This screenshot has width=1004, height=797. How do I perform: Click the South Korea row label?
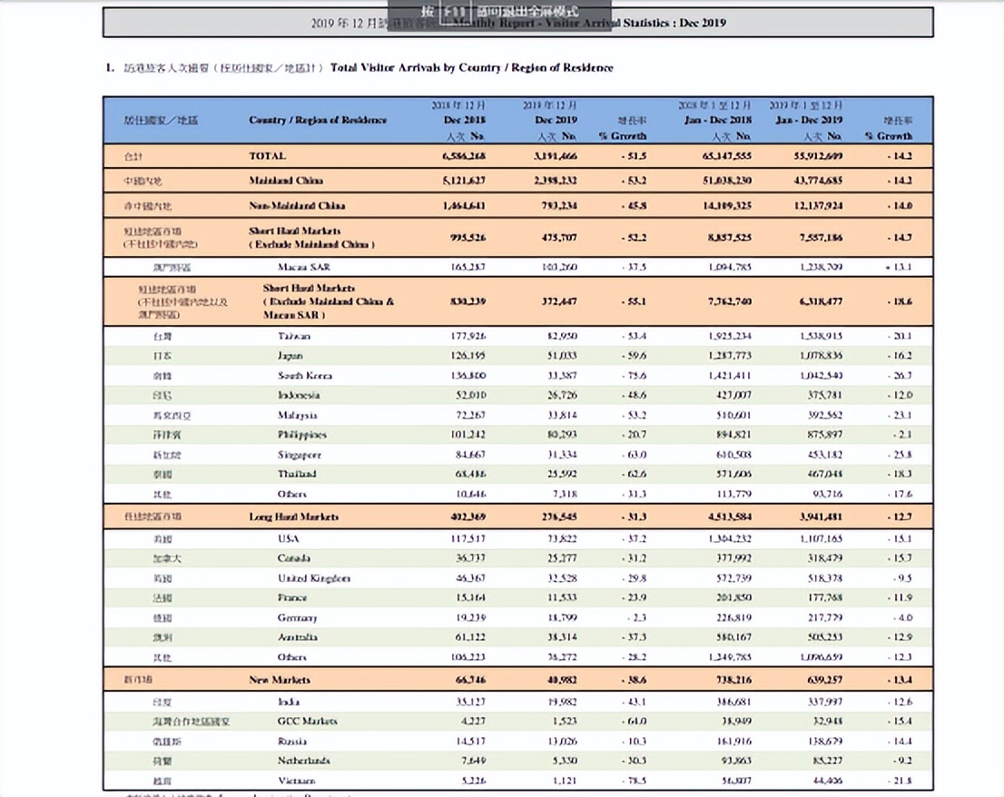[304, 376]
